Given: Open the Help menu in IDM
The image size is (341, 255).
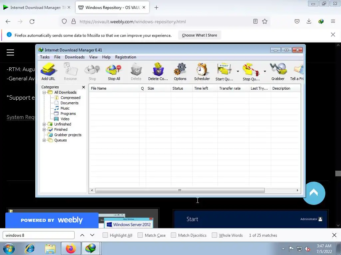Looking at the screenshot, I should (106, 57).
